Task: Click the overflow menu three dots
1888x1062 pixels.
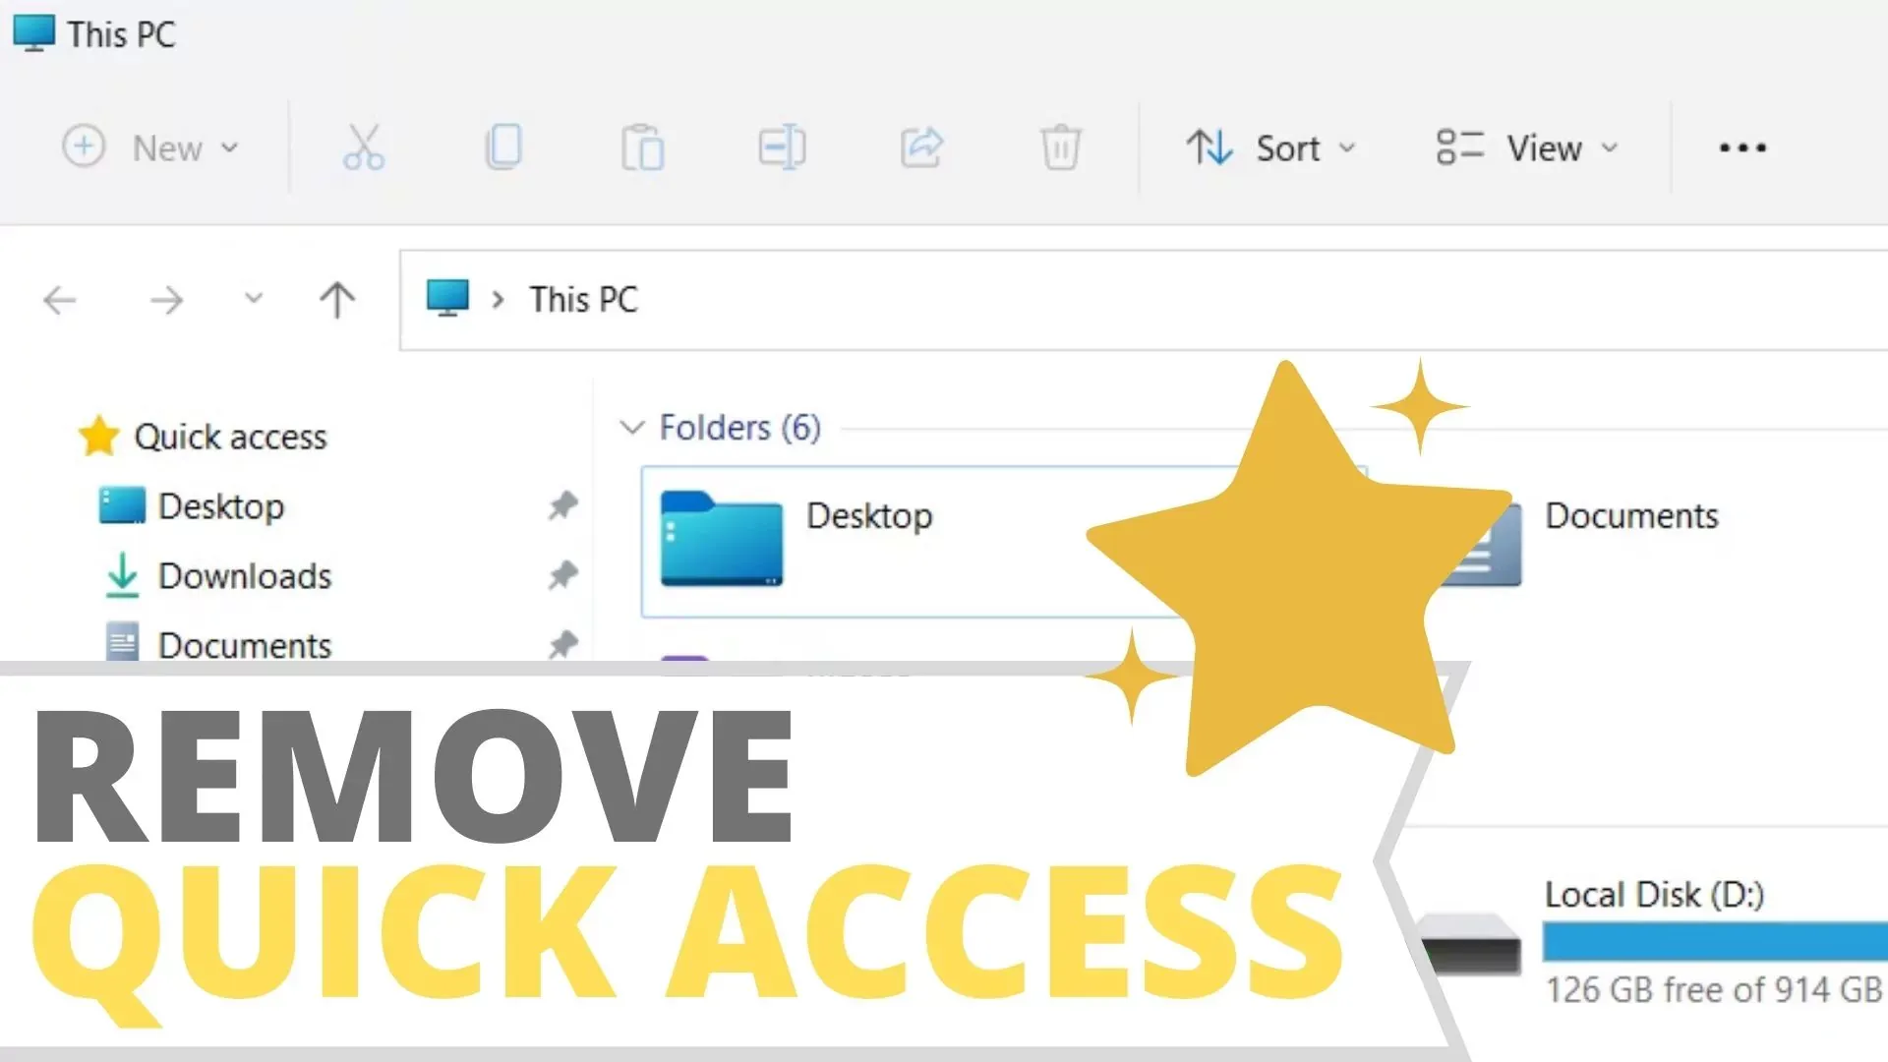Action: pyautogui.click(x=1741, y=147)
